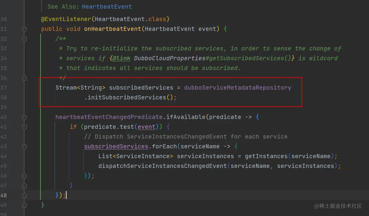
Task: Click List<ServiceInstance> type on line 44
Action: coord(136,156)
